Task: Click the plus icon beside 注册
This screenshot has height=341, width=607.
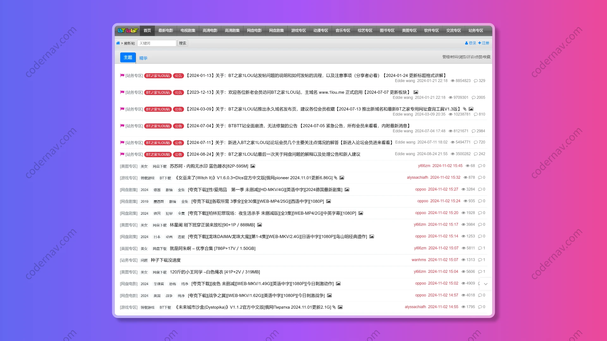Action: point(480,43)
